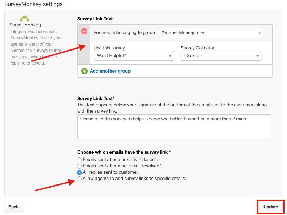
Task: Remove the Product Management group with minus icon
Action: pos(84,31)
